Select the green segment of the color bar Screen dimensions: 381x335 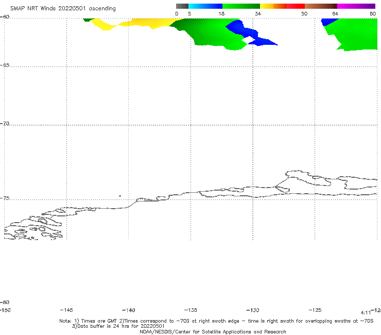click(241, 6)
